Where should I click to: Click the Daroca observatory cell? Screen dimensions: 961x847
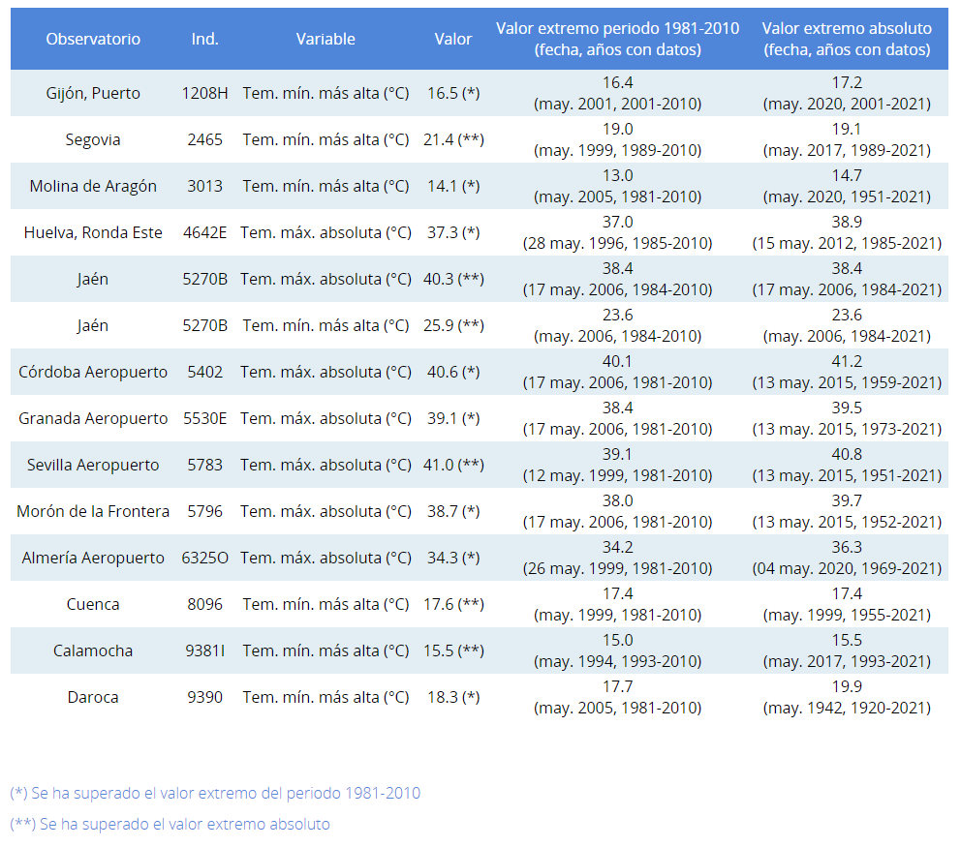pyautogui.click(x=93, y=698)
